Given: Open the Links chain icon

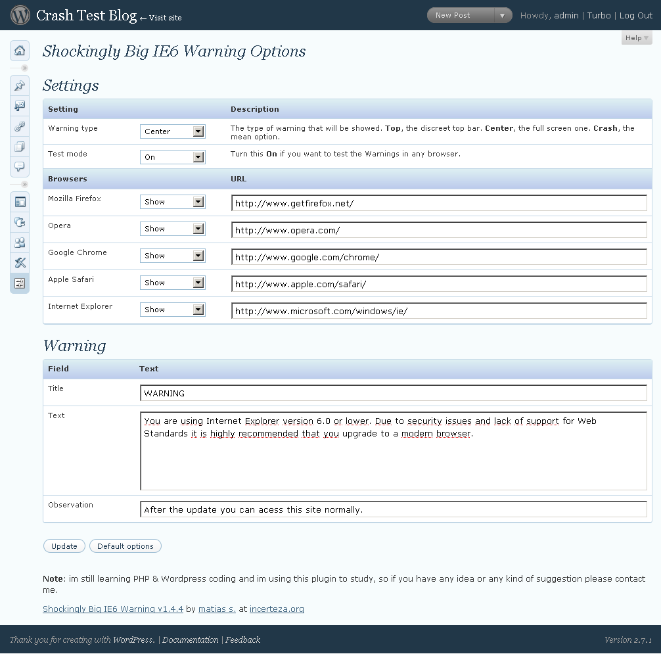Looking at the screenshot, I should (20, 126).
